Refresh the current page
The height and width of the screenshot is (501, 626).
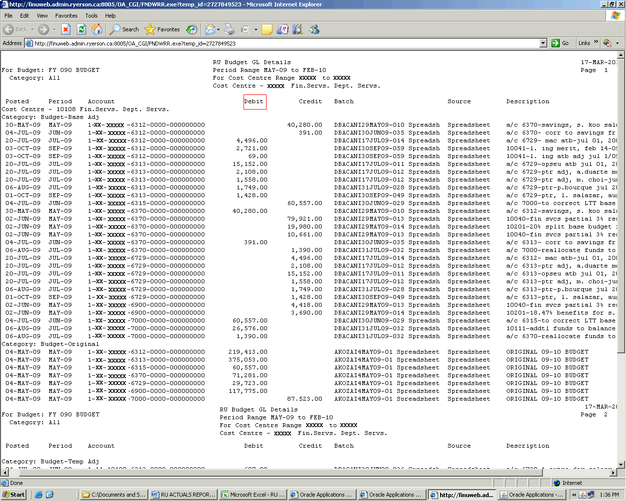82,29
